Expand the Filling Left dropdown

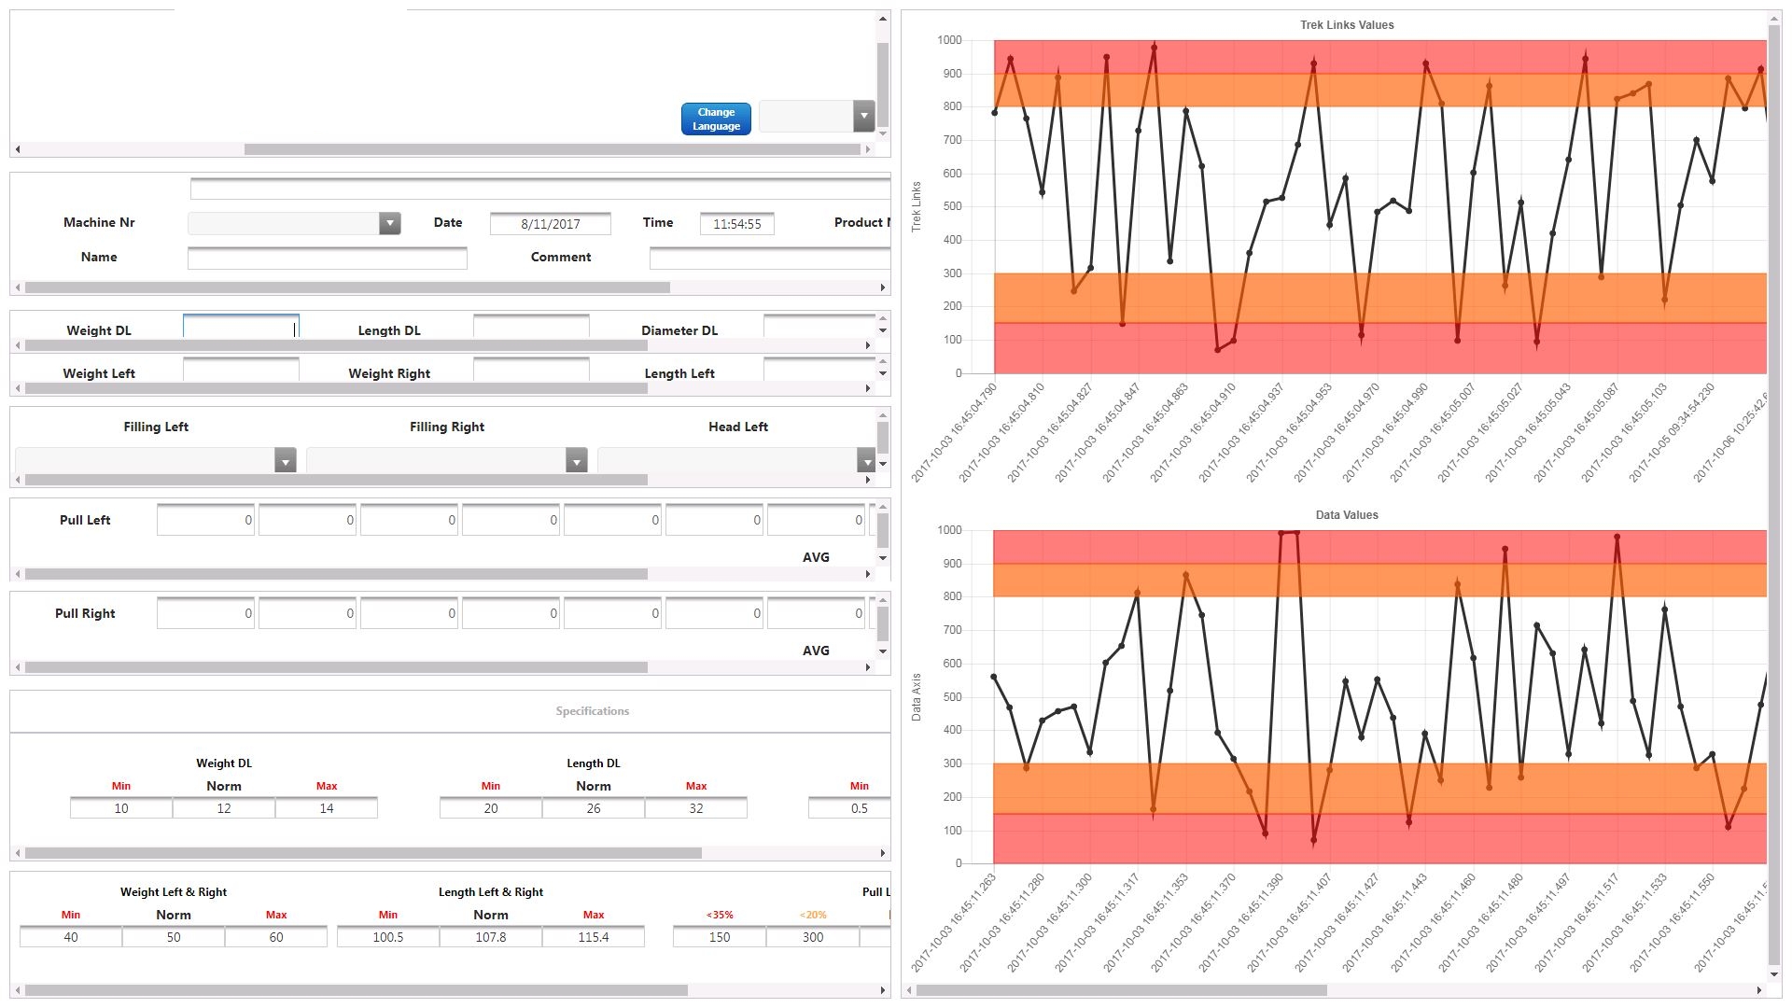pyautogui.click(x=285, y=460)
